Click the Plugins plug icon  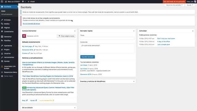pos(2,50)
